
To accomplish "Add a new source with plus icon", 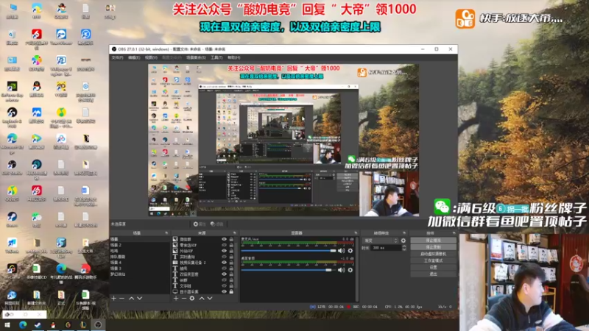I will [176, 298].
